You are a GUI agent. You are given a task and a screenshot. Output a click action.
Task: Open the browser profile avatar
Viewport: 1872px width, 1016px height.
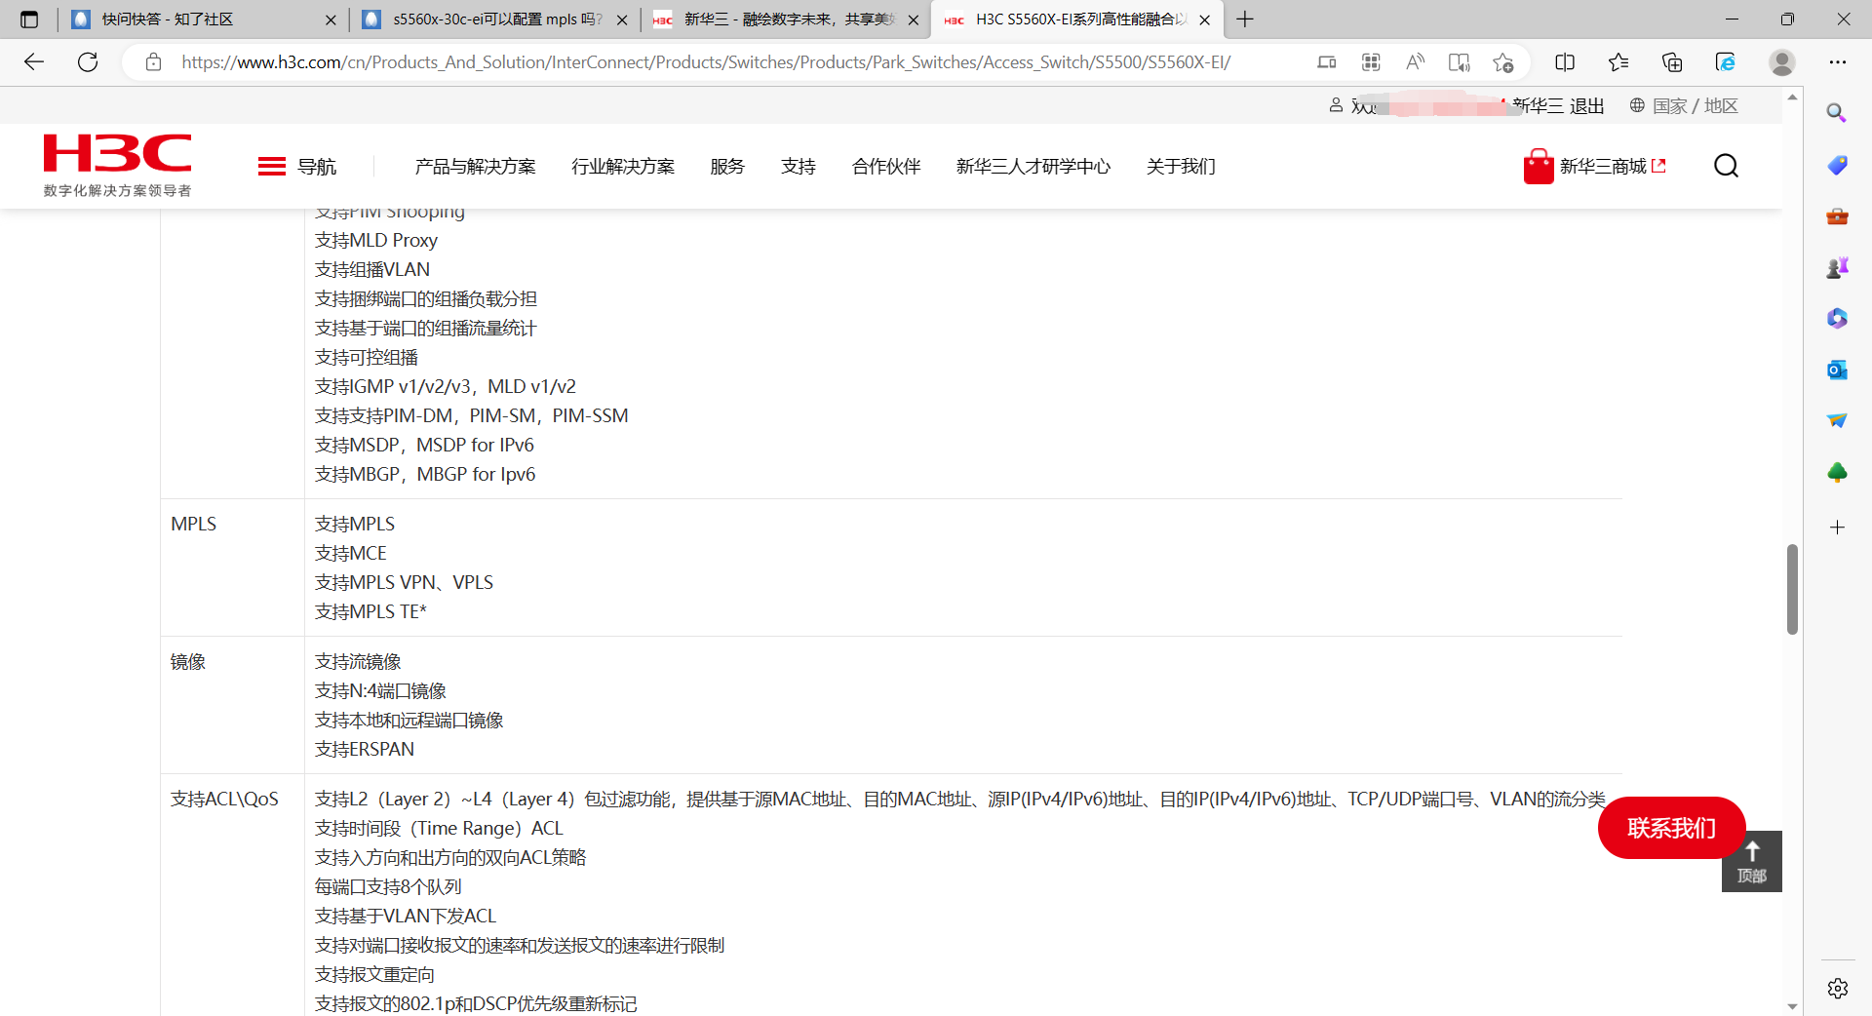pos(1782,62)
